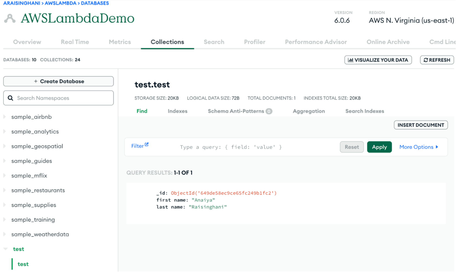The width and height of the screenshot is (456, 272).
Task: Switch to the Metrics tab
Action: point(120,42)
